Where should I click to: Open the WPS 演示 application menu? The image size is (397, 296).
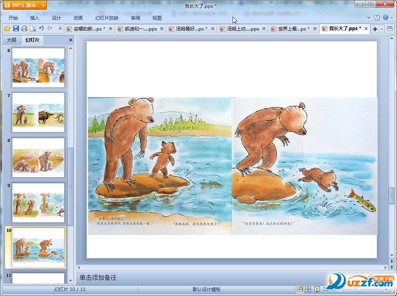coord(22,5)
